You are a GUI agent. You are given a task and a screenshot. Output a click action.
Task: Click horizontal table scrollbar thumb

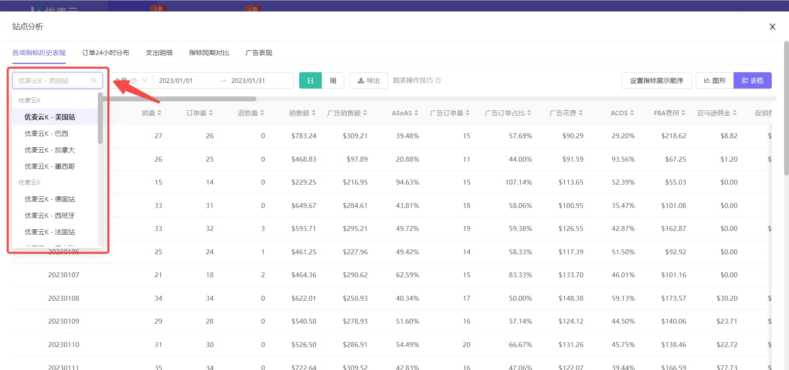coord(179,99)
